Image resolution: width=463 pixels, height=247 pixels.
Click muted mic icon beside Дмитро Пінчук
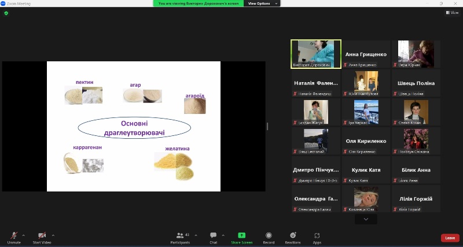click(295, 180)
